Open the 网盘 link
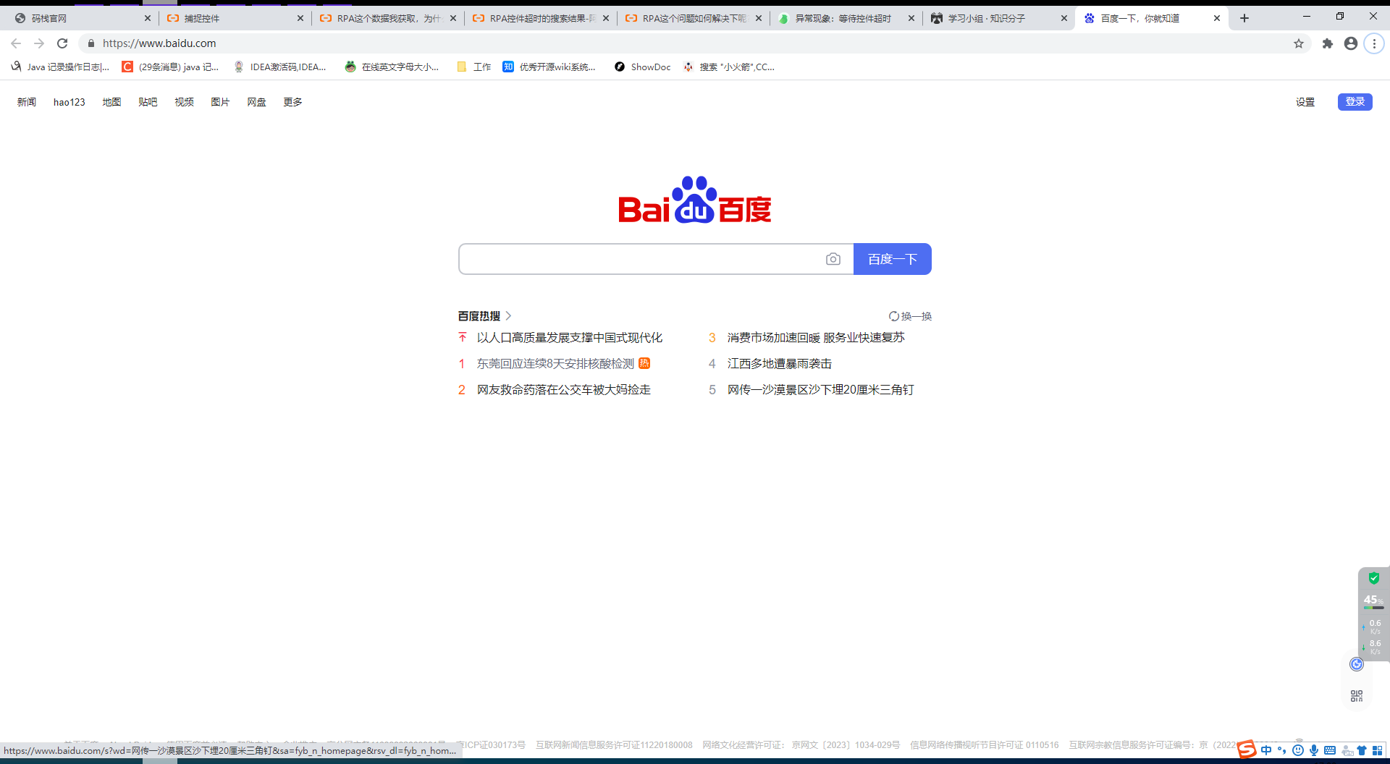The width and height of the screenshot is (1390, 764). tap(256, 102)
